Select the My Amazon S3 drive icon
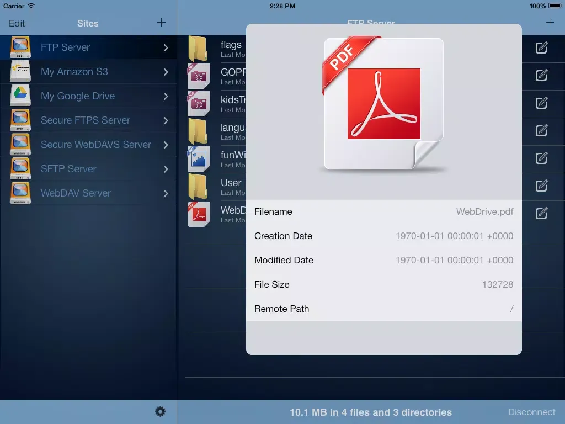This screenshot has width=565, height=424. coord(20,71)
